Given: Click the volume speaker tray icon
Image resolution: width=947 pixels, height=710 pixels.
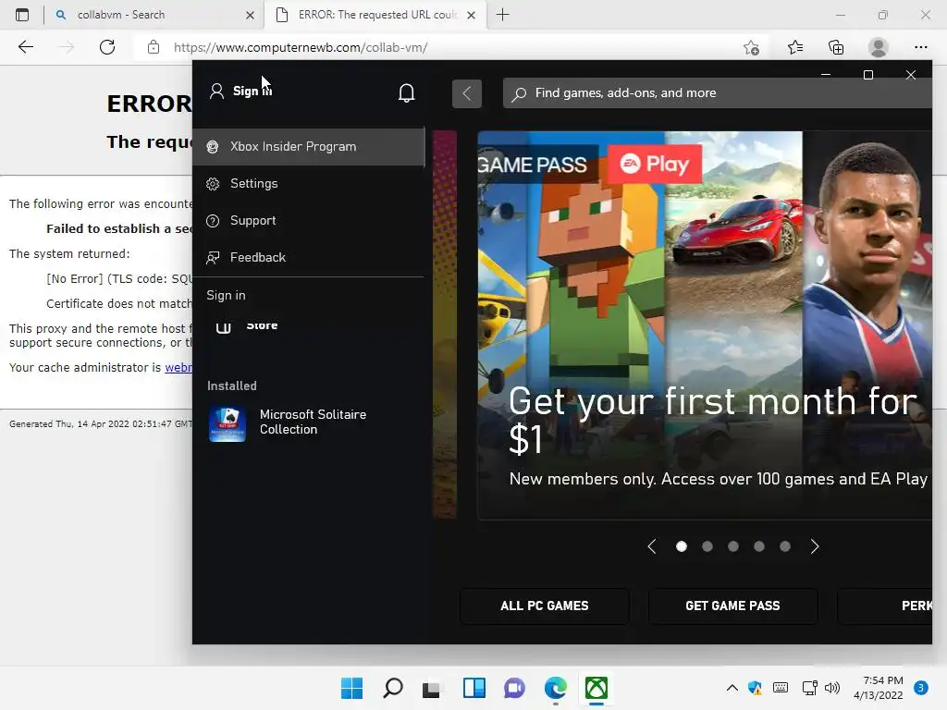Looking at the screenshot, I should click(832, 688).
